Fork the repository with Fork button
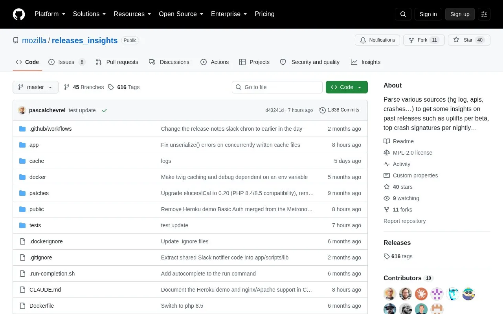 coord(424,40)
